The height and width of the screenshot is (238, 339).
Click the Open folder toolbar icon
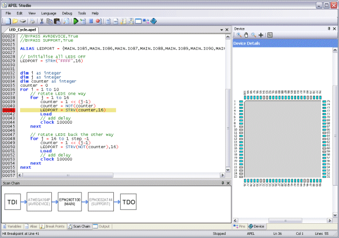click(x=16, y=22)
